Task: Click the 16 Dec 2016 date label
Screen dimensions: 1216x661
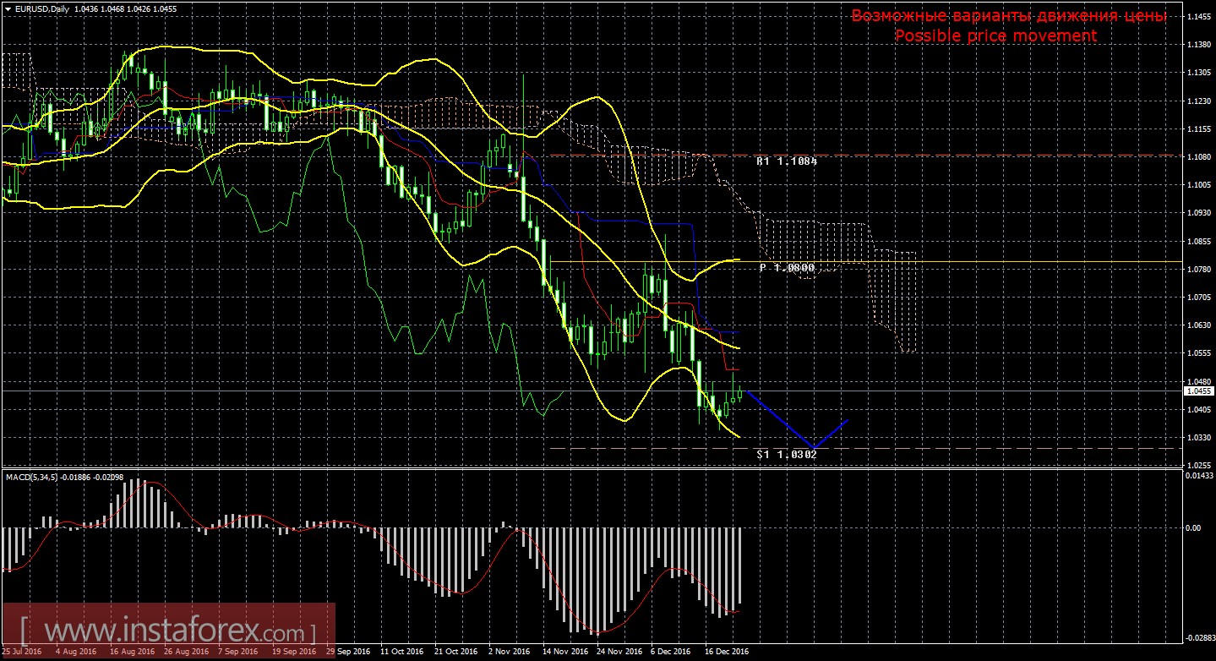Action: coord(727,652)
